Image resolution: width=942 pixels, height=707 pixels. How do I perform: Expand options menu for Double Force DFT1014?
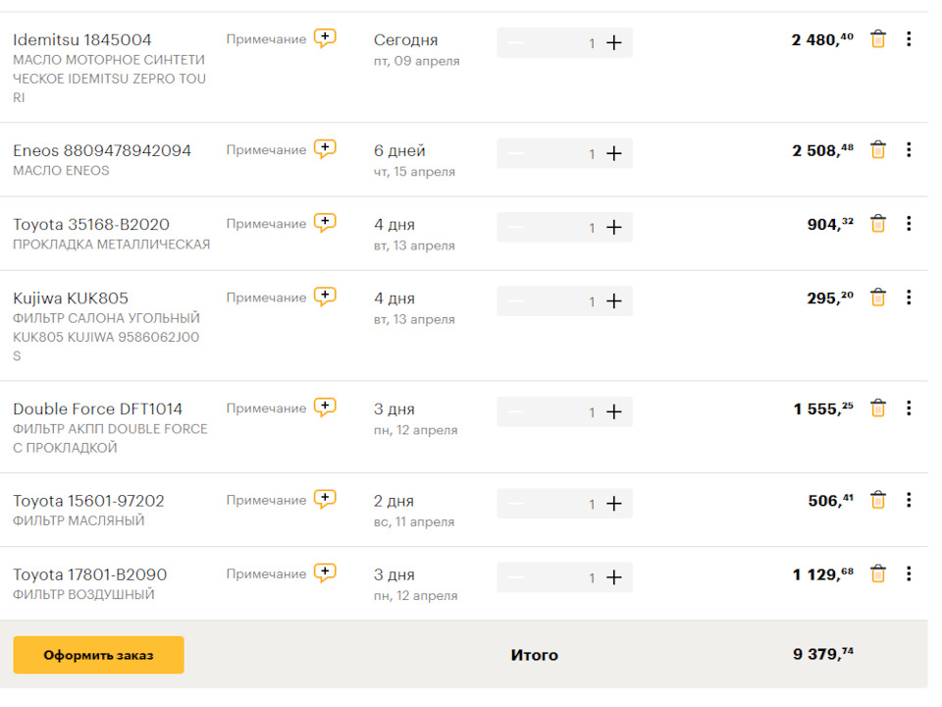coord(909,408)
